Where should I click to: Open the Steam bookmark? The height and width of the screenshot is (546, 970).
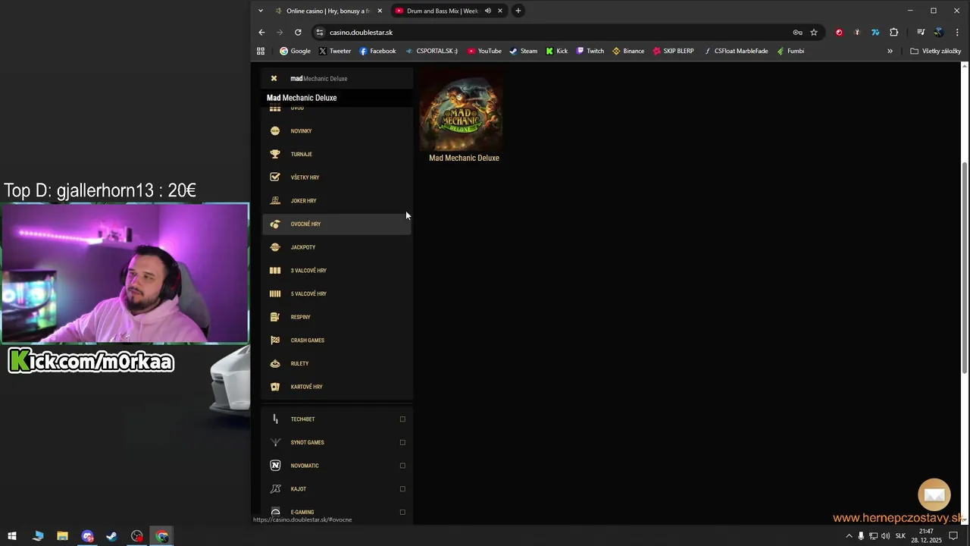523,51
